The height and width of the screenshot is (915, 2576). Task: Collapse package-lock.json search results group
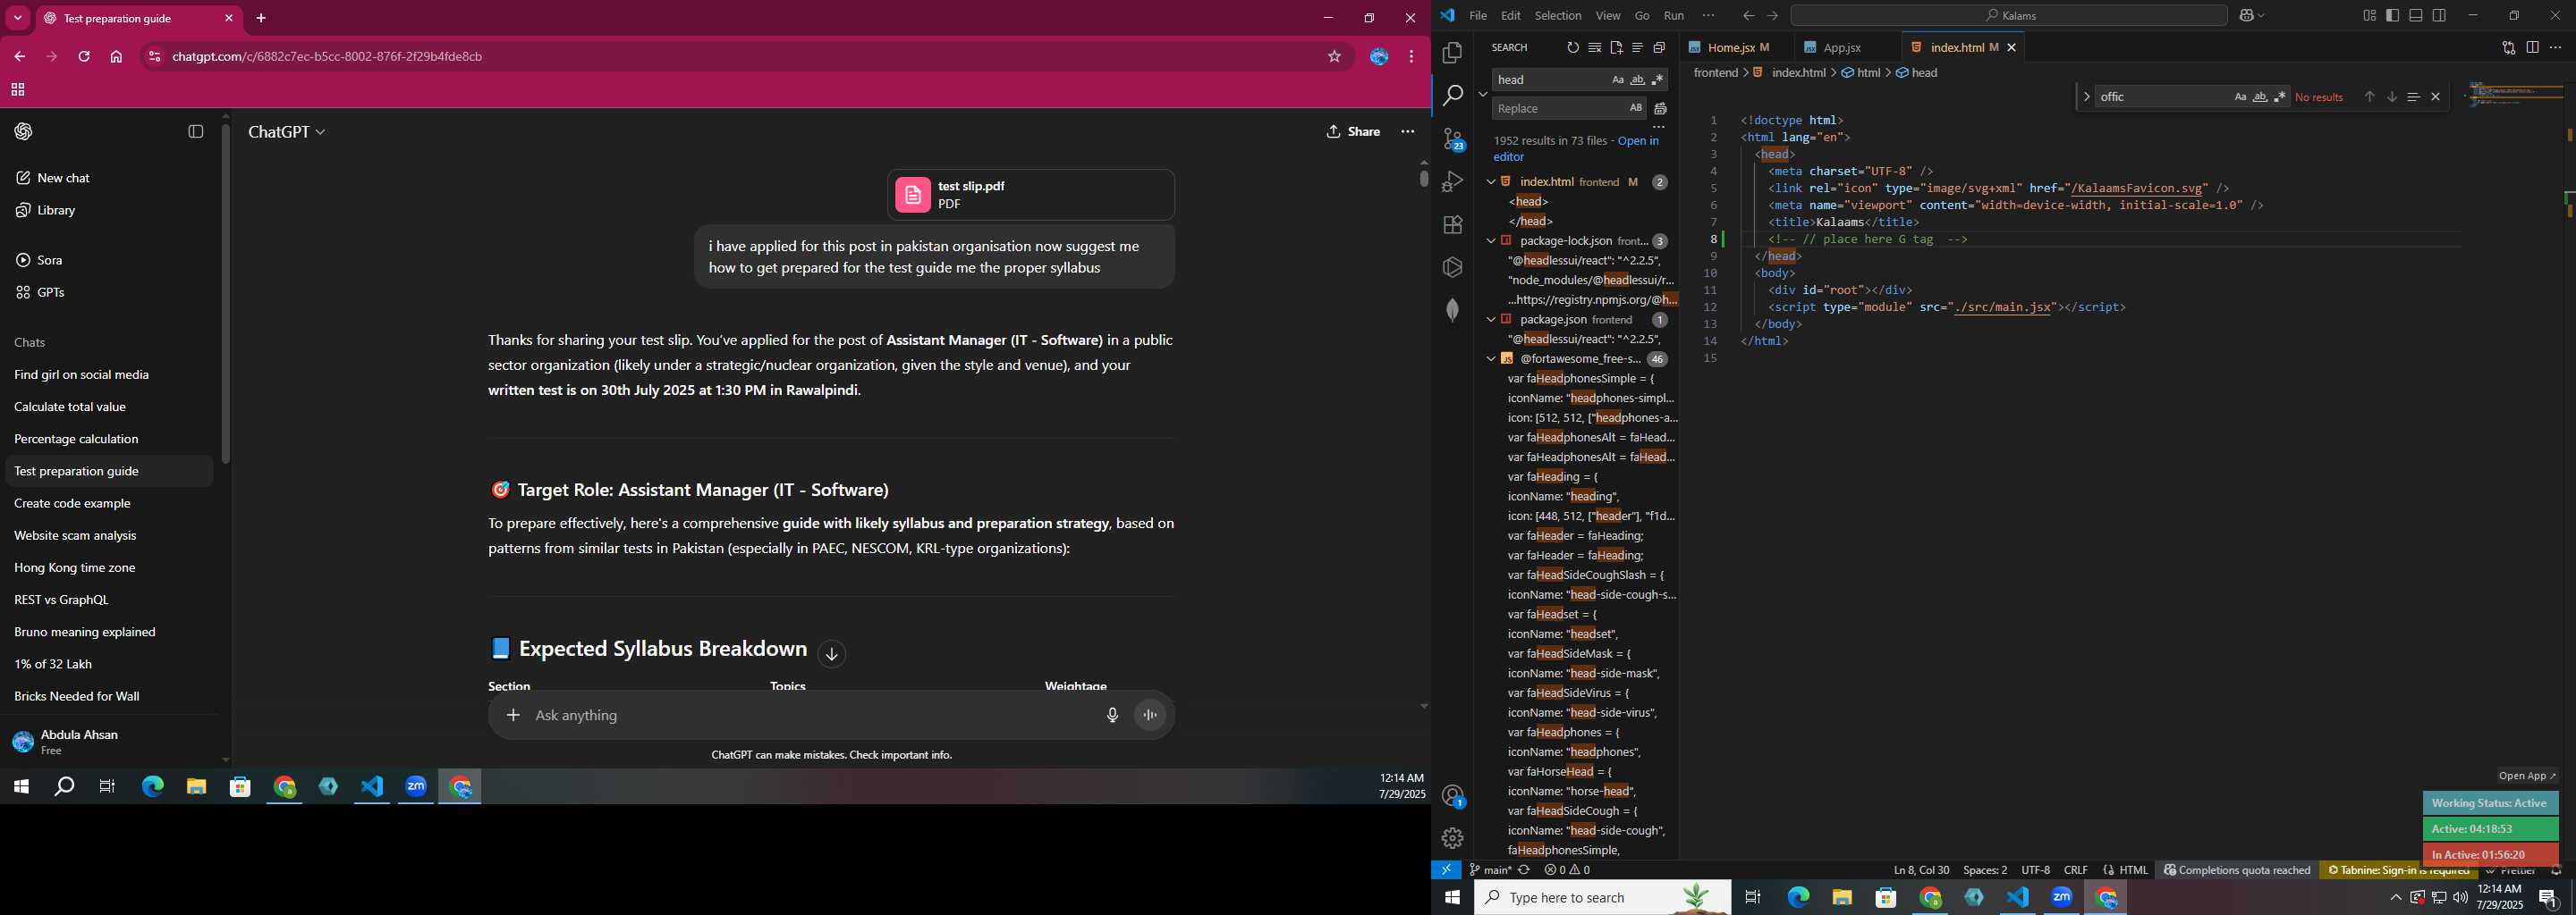(x=1490, y=240)
